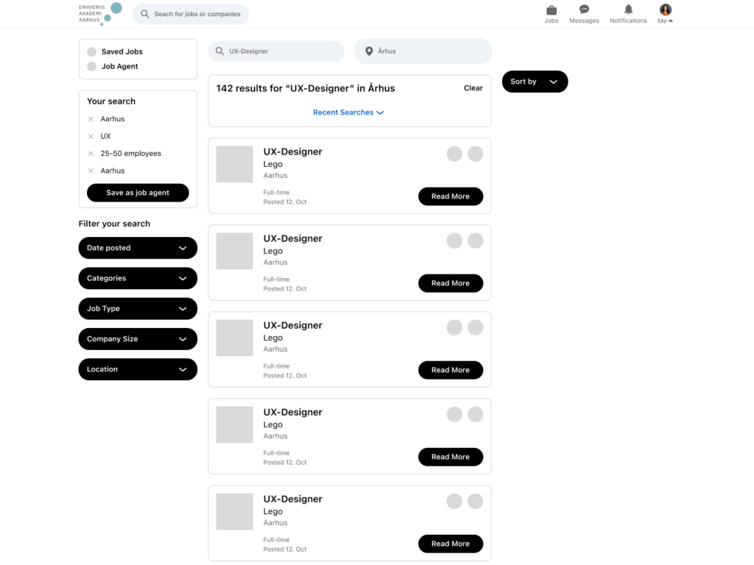Open UX-Designer title of first job card
The width and height of the screenshot is (754, 565).
[292, 152]
